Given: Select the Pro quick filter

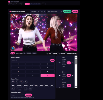Looking at the screenshot, I should [26, 82].
